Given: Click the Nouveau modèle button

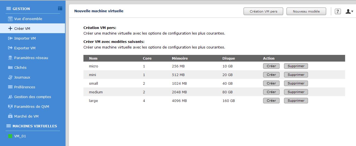Looking at the screenshot, I should tap(306, 11).
